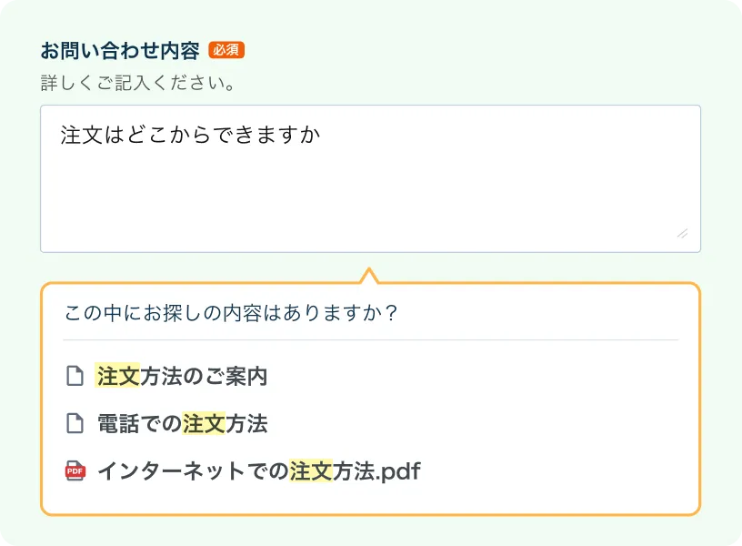
Task: Click highlighted 注文 in 注文方法のご案内
Action: pos(117,376)
